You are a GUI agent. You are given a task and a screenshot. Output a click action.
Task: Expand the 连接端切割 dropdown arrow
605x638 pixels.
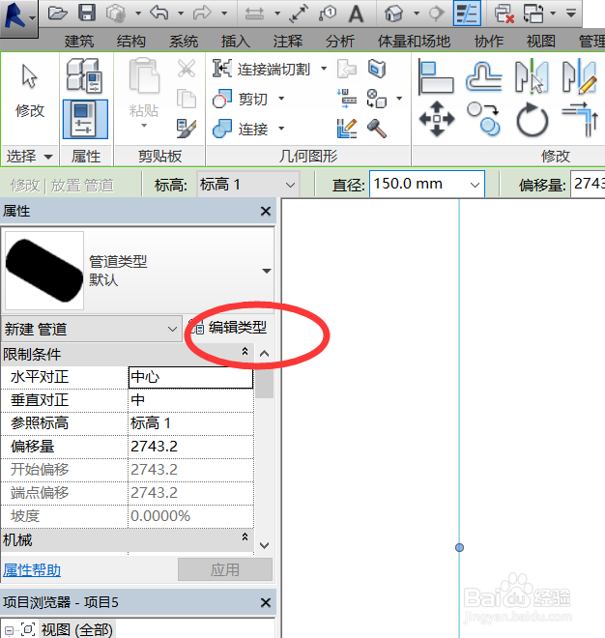coord(324,69)
